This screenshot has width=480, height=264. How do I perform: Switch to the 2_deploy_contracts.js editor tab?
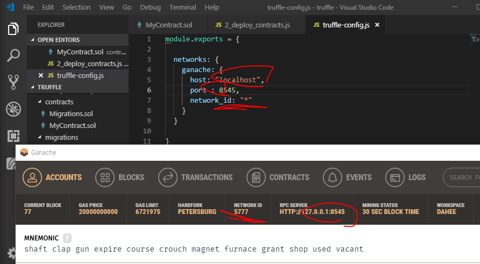pyautogui.click(x=257, y=25)
